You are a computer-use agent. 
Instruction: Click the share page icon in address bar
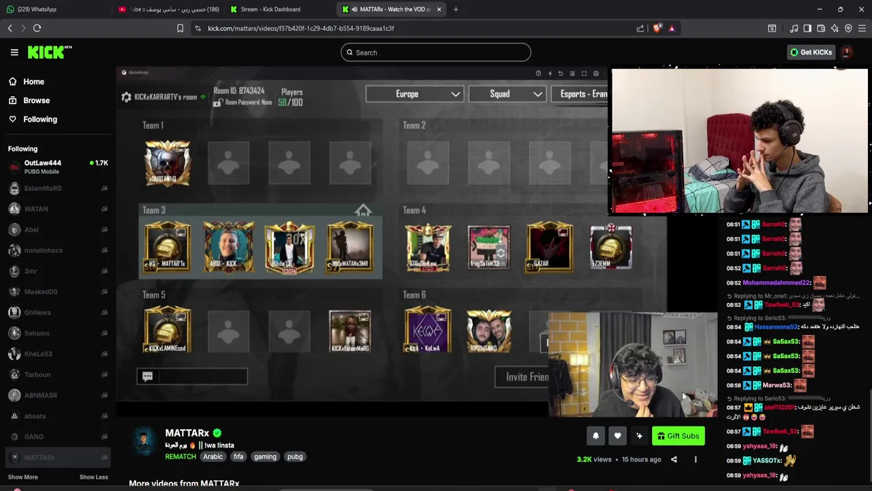640,28
